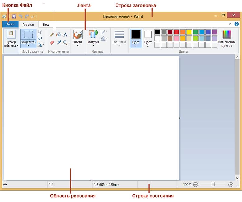Expand the Фигуры shapes dropdown
Viewport: 242px width, 202px height.
(x=93, y=39)
